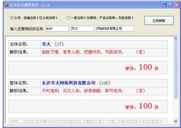Click the 天时地利 analysis result text

(x=83, y=91)
